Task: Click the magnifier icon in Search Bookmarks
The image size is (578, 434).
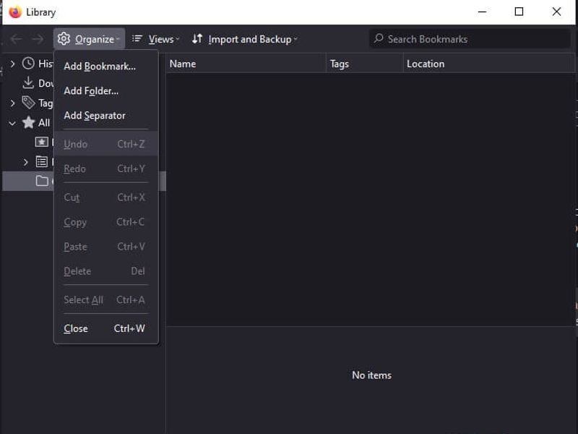Action: pos(379,38)
